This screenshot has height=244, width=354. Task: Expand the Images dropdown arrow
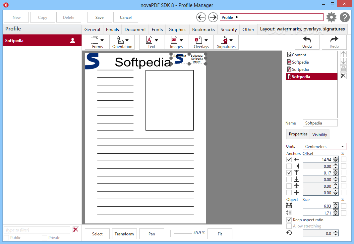click(181, 40)
